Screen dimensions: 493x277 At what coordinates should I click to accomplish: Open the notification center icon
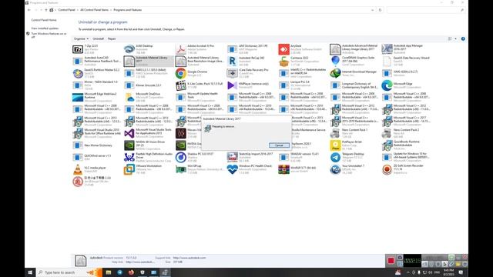coord(461,272)
